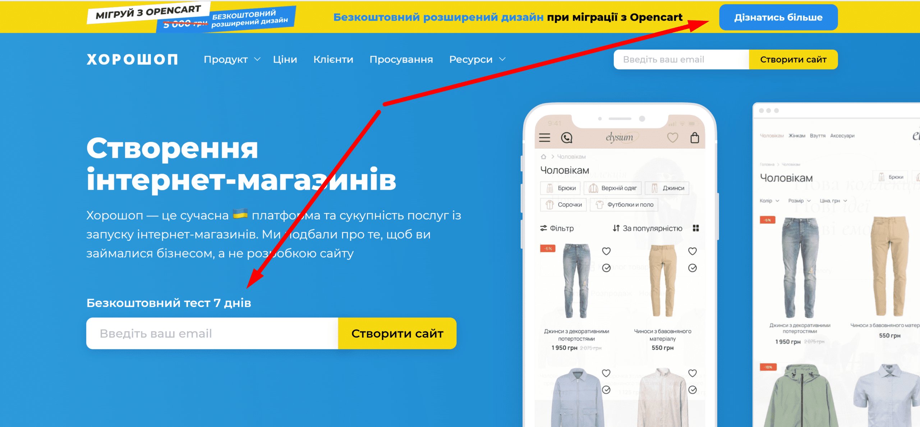Toggle the heart on the blue jacket product
The image size is (920, 427).
(x=606, y=373)
